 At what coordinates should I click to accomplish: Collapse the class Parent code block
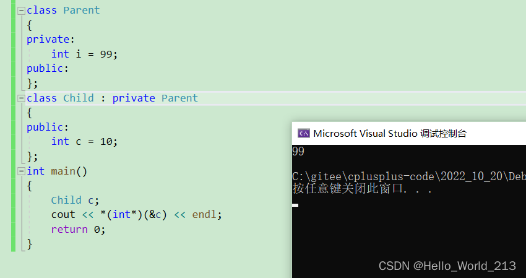pyautogui.click(x=21, y=11)
